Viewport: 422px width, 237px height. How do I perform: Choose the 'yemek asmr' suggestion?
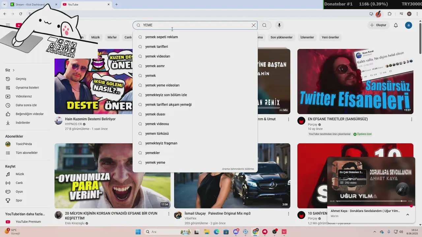(x=195, y=66)
